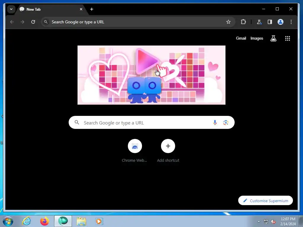The height and width of the screenshot is (227, 303).
Task: Start voice search with microphone
Action: [x=215, y=122]
